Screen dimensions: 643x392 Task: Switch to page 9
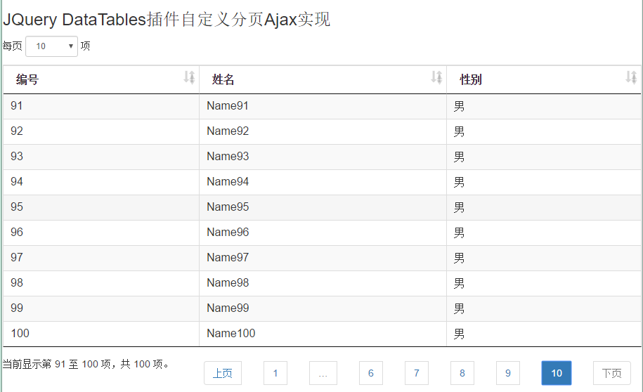(x=507, y=373)
